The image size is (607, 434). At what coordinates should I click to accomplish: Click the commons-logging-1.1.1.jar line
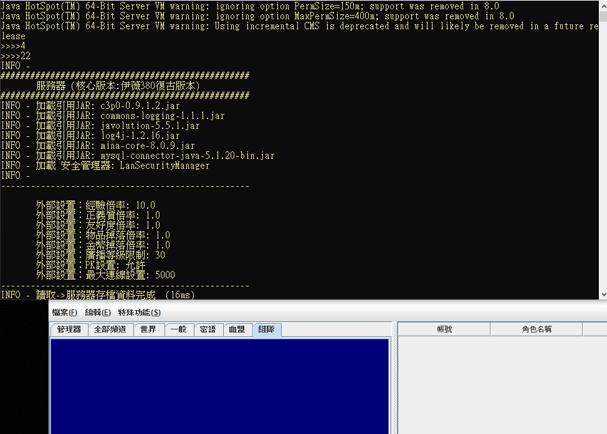(x=113, y=116)
